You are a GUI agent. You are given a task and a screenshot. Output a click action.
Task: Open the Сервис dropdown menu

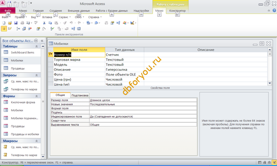(x=64, y=17)
